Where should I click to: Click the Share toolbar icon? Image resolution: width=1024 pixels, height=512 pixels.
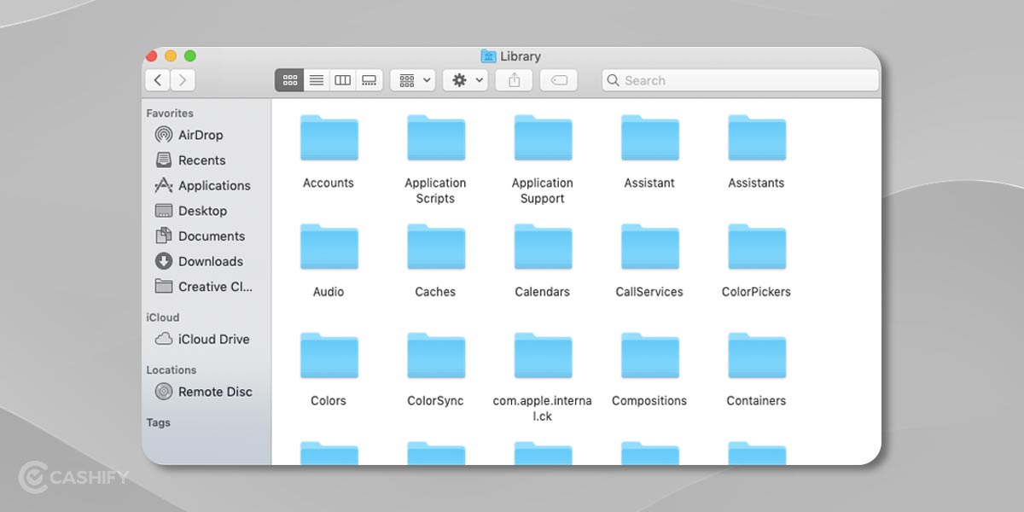514,79
